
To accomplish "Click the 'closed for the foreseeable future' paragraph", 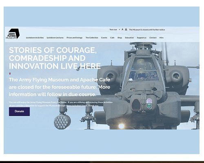I will point(60,87).
